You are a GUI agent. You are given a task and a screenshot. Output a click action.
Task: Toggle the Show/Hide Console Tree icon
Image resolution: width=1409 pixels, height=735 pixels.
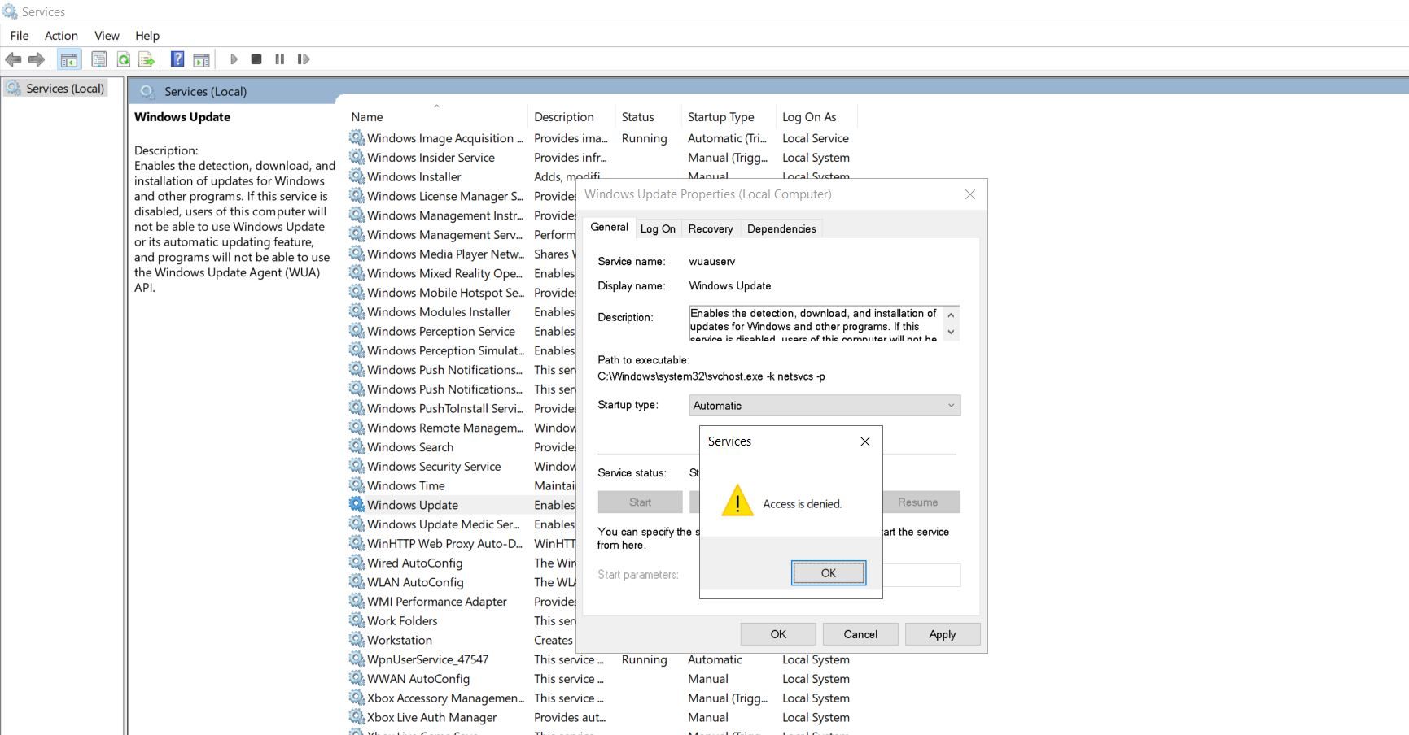click(69, 59)
